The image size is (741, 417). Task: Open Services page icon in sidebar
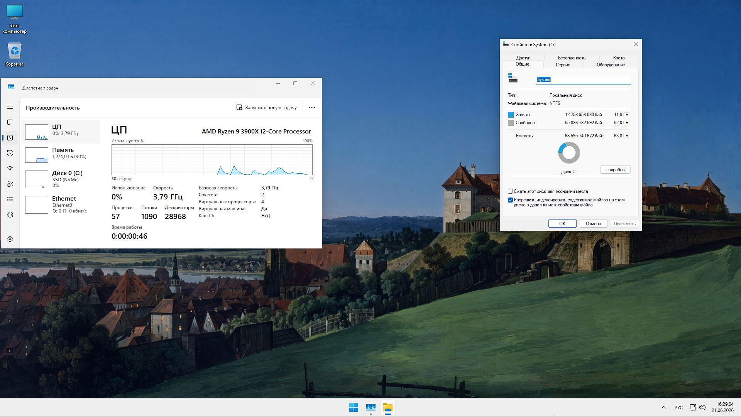[10, 215]
